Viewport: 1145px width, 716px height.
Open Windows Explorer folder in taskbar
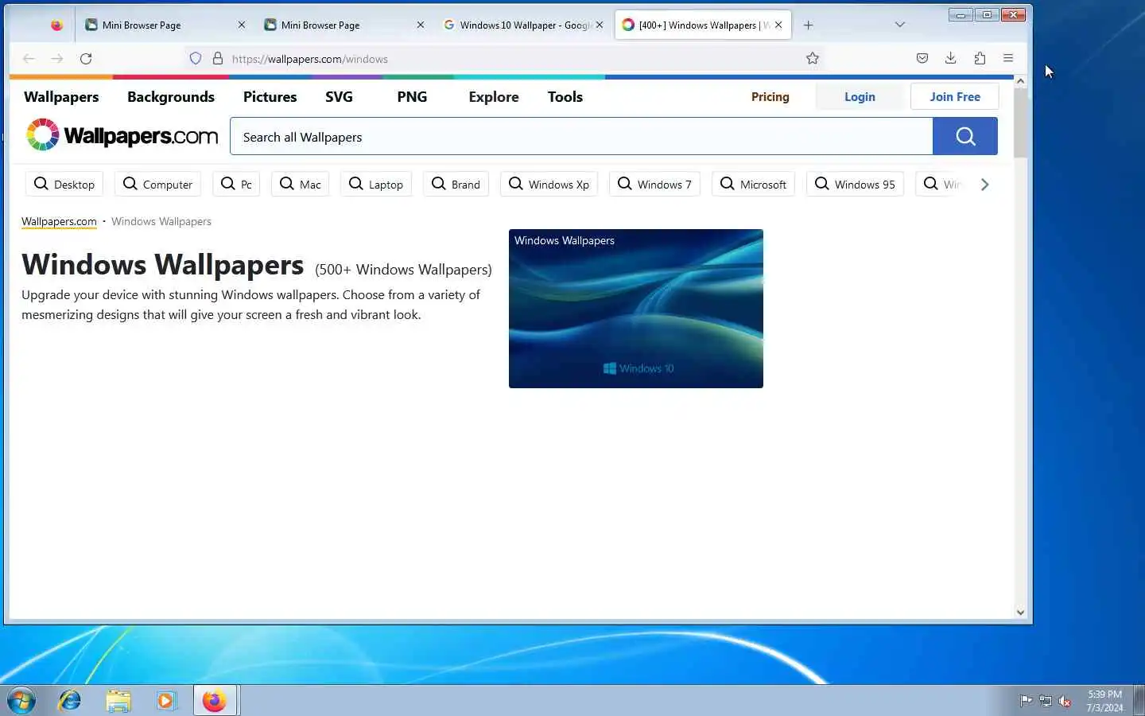point(118,701)
